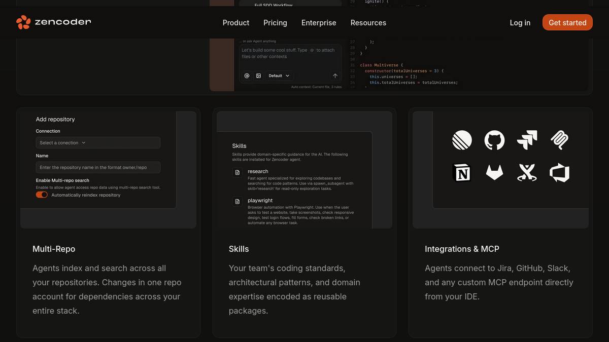This screenshot has height=342, width=609.
Task: Click the GitLab fox logo icon
Action: 494,173
